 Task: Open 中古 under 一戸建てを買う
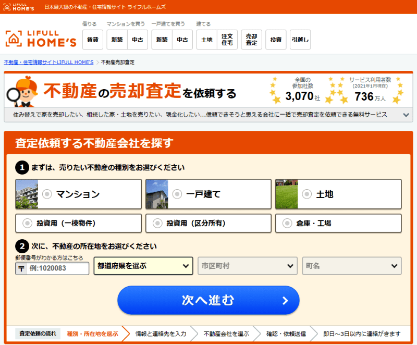click(x=182, y=40)
